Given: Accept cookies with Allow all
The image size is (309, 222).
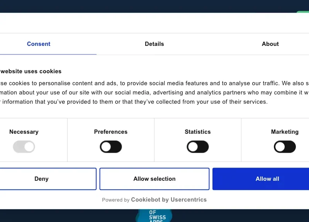Looking at the screenshot, I should coord(267,179).
